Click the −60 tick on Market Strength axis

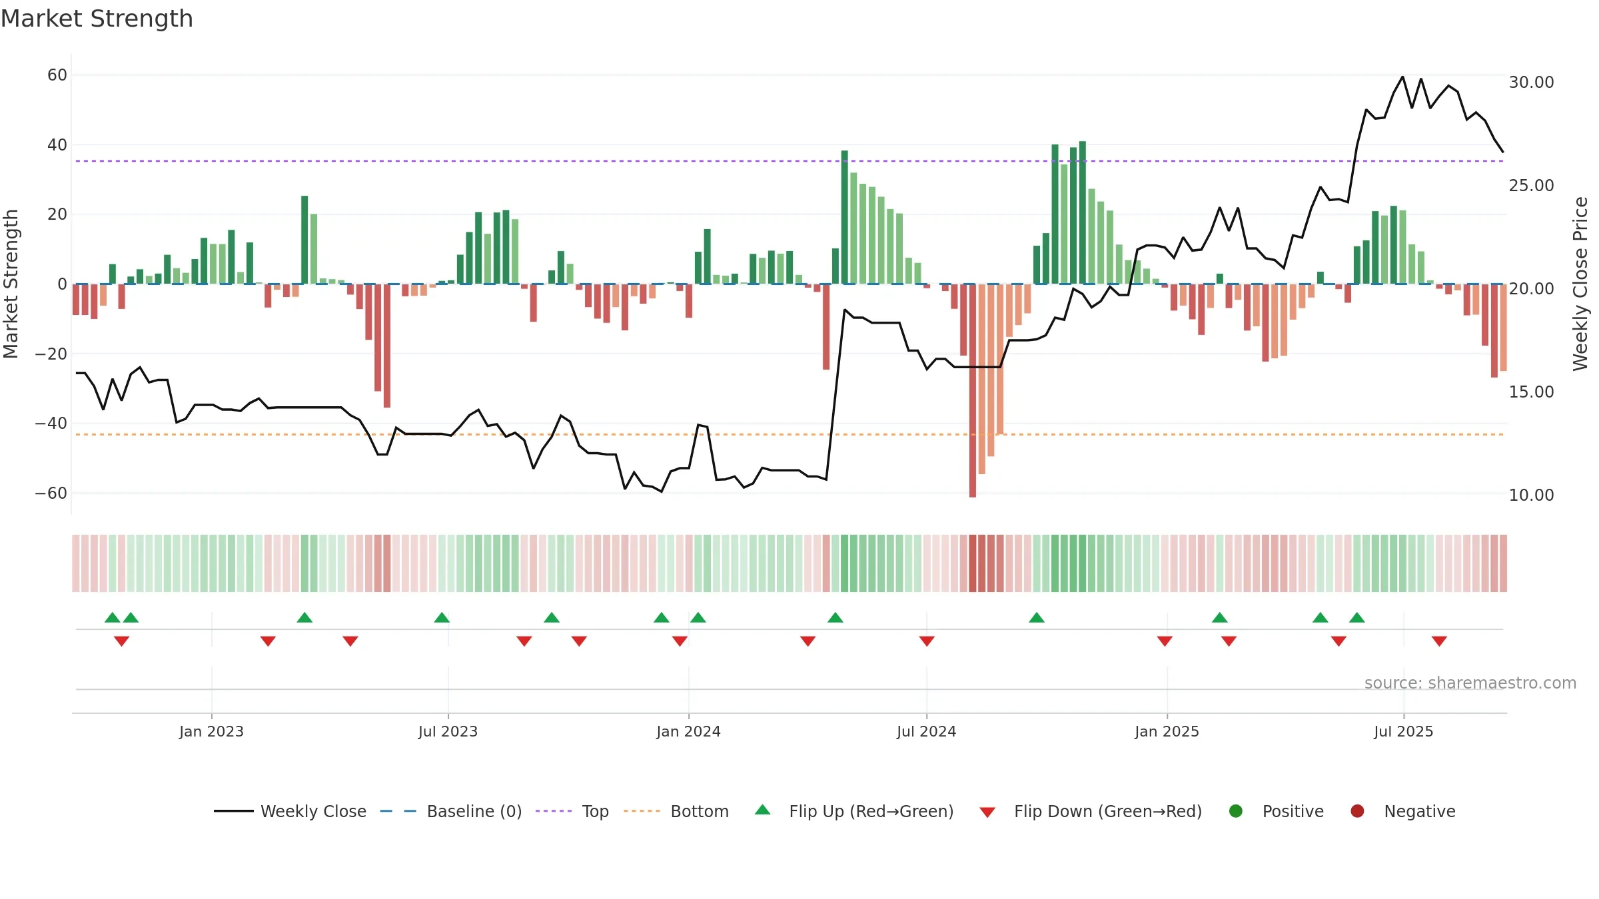(51, 493)
